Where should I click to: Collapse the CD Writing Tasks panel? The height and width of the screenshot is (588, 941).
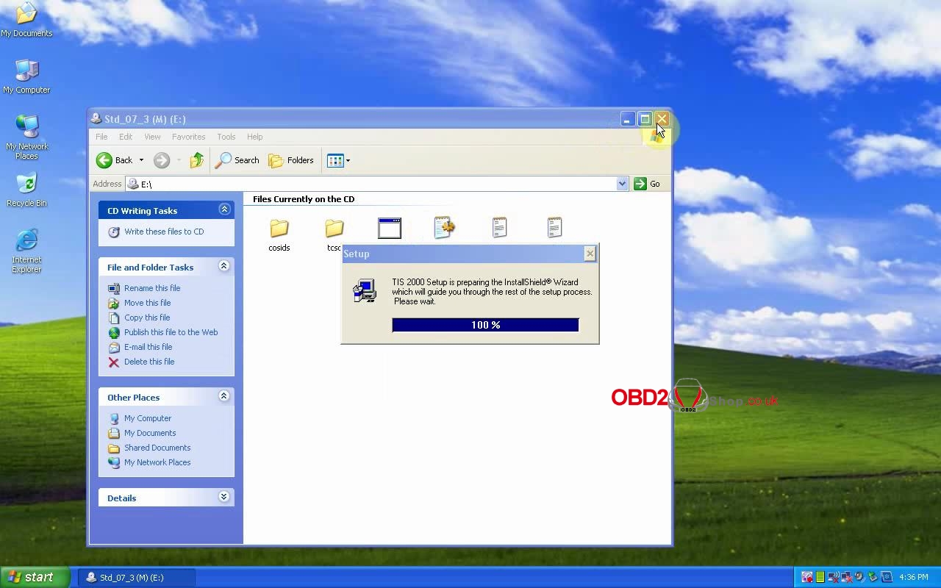point(224,210)
